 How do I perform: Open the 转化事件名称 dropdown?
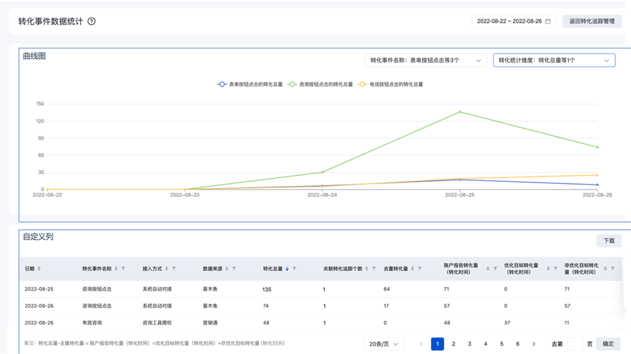[x=426, y=60]
